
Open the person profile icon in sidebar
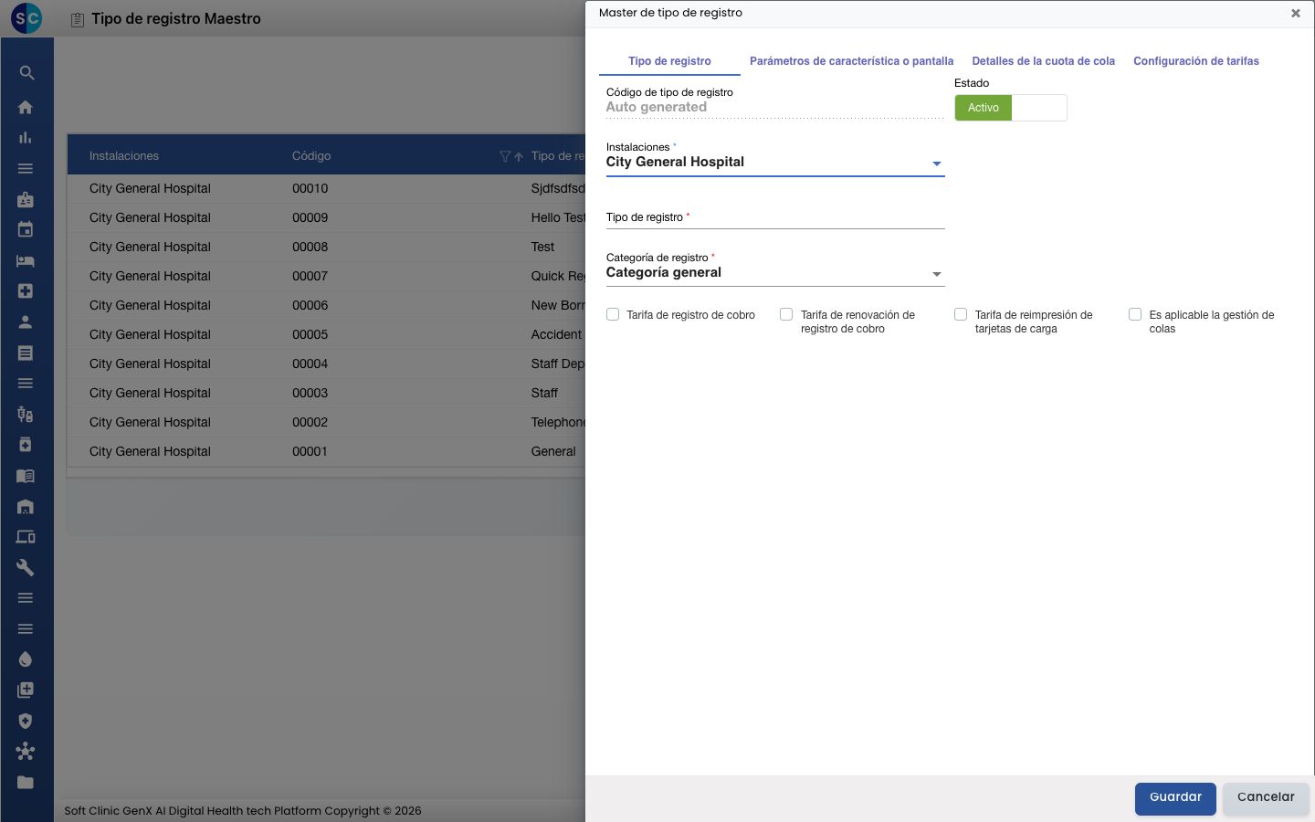(x=26, y=322)
